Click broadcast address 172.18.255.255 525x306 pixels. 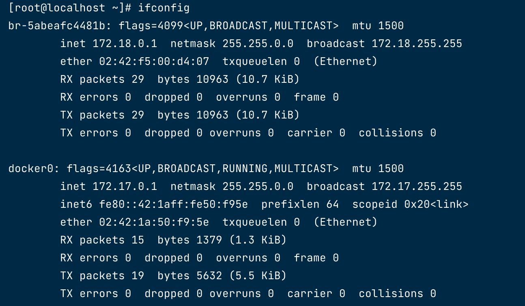click(417, 44)
